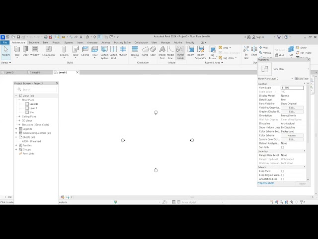Open the Select panel dropdown

tap(6, 63)
